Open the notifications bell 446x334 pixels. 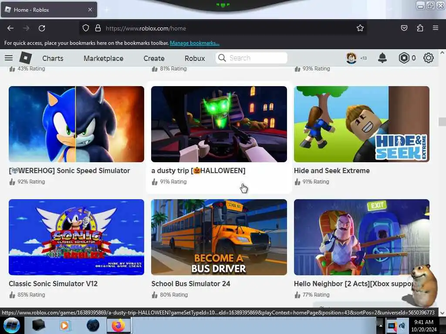coord(382,58)
